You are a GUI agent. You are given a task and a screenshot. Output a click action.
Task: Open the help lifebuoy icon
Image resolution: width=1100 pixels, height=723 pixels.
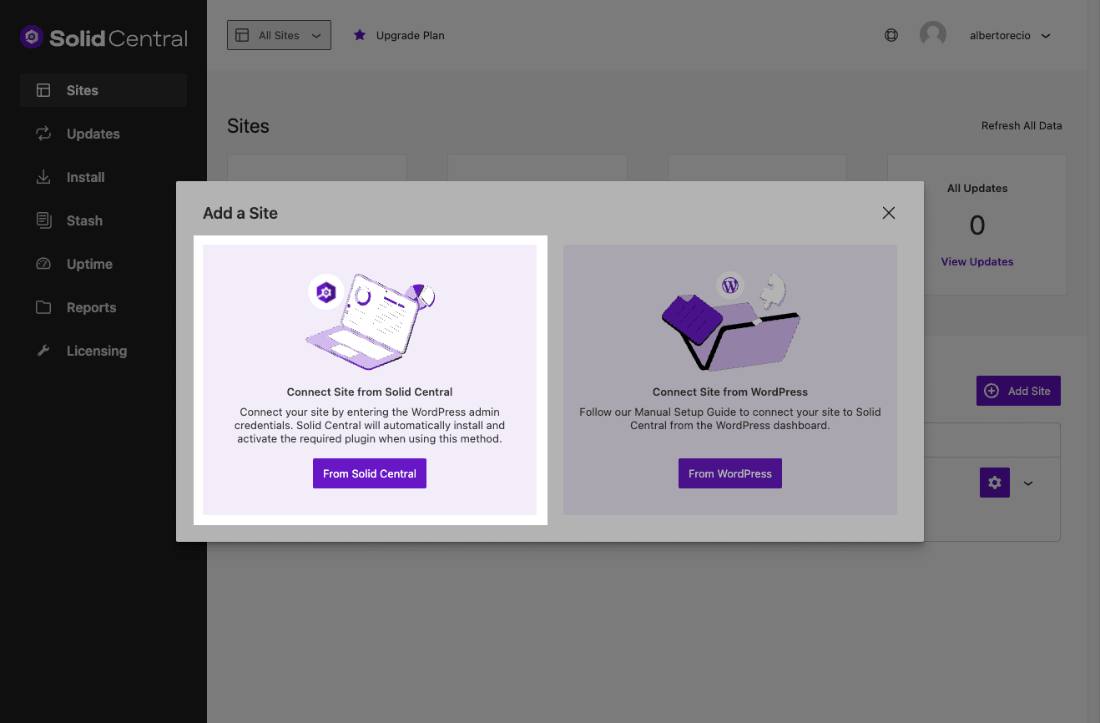[x=891, y=35]
